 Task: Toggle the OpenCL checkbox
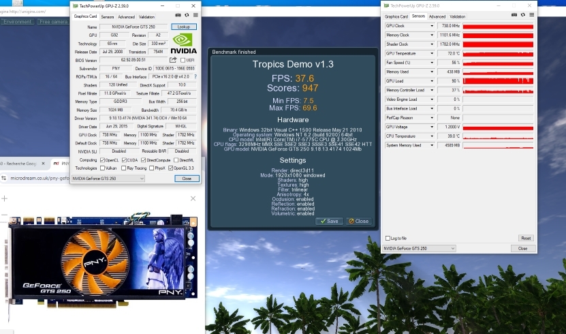103,160
